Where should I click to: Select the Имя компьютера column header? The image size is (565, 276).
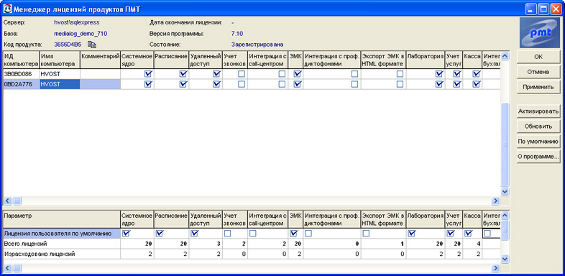click(60, 60)
